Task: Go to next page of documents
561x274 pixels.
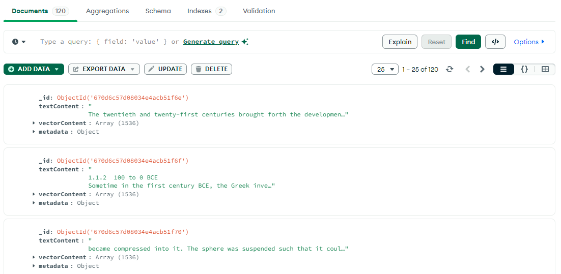Action: [482, 69]
